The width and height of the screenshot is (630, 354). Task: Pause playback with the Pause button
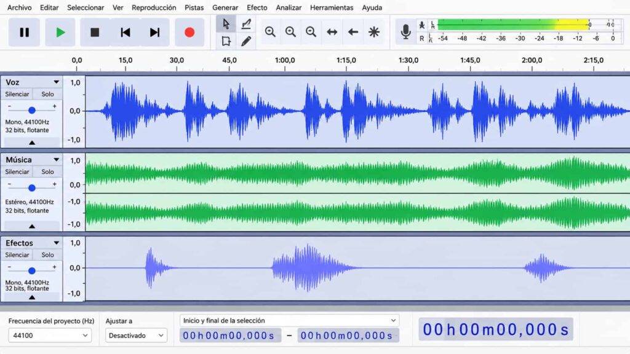coord(24,32)
